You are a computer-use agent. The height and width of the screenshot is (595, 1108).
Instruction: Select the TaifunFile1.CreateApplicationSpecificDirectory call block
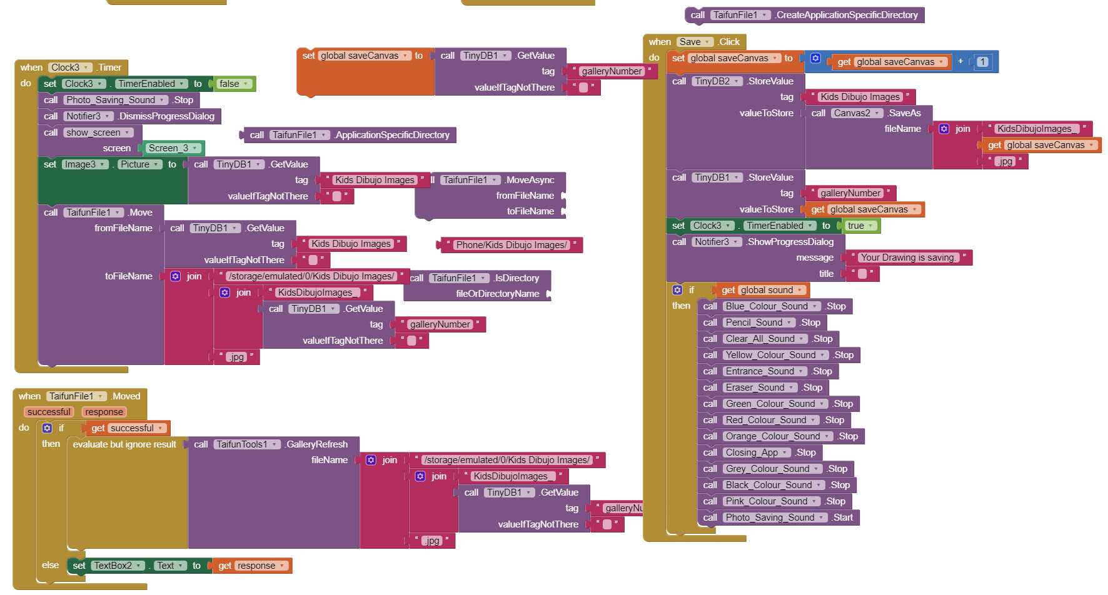(x=847, y=15)
